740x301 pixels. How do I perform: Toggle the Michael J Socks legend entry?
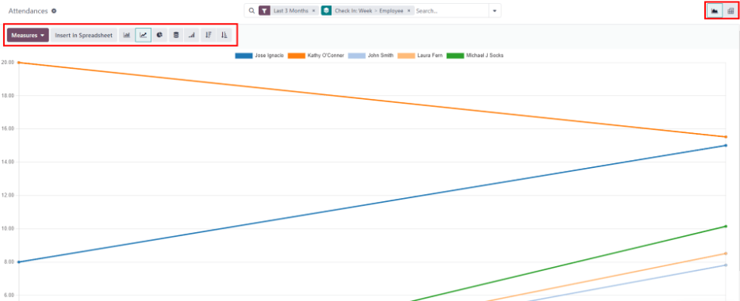coord(475,55)
